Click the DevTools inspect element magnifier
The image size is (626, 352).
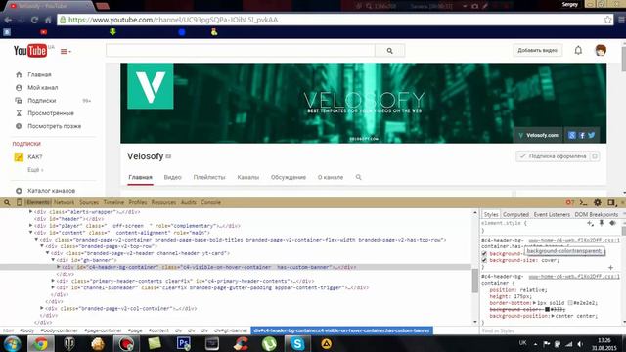(7, 202)
